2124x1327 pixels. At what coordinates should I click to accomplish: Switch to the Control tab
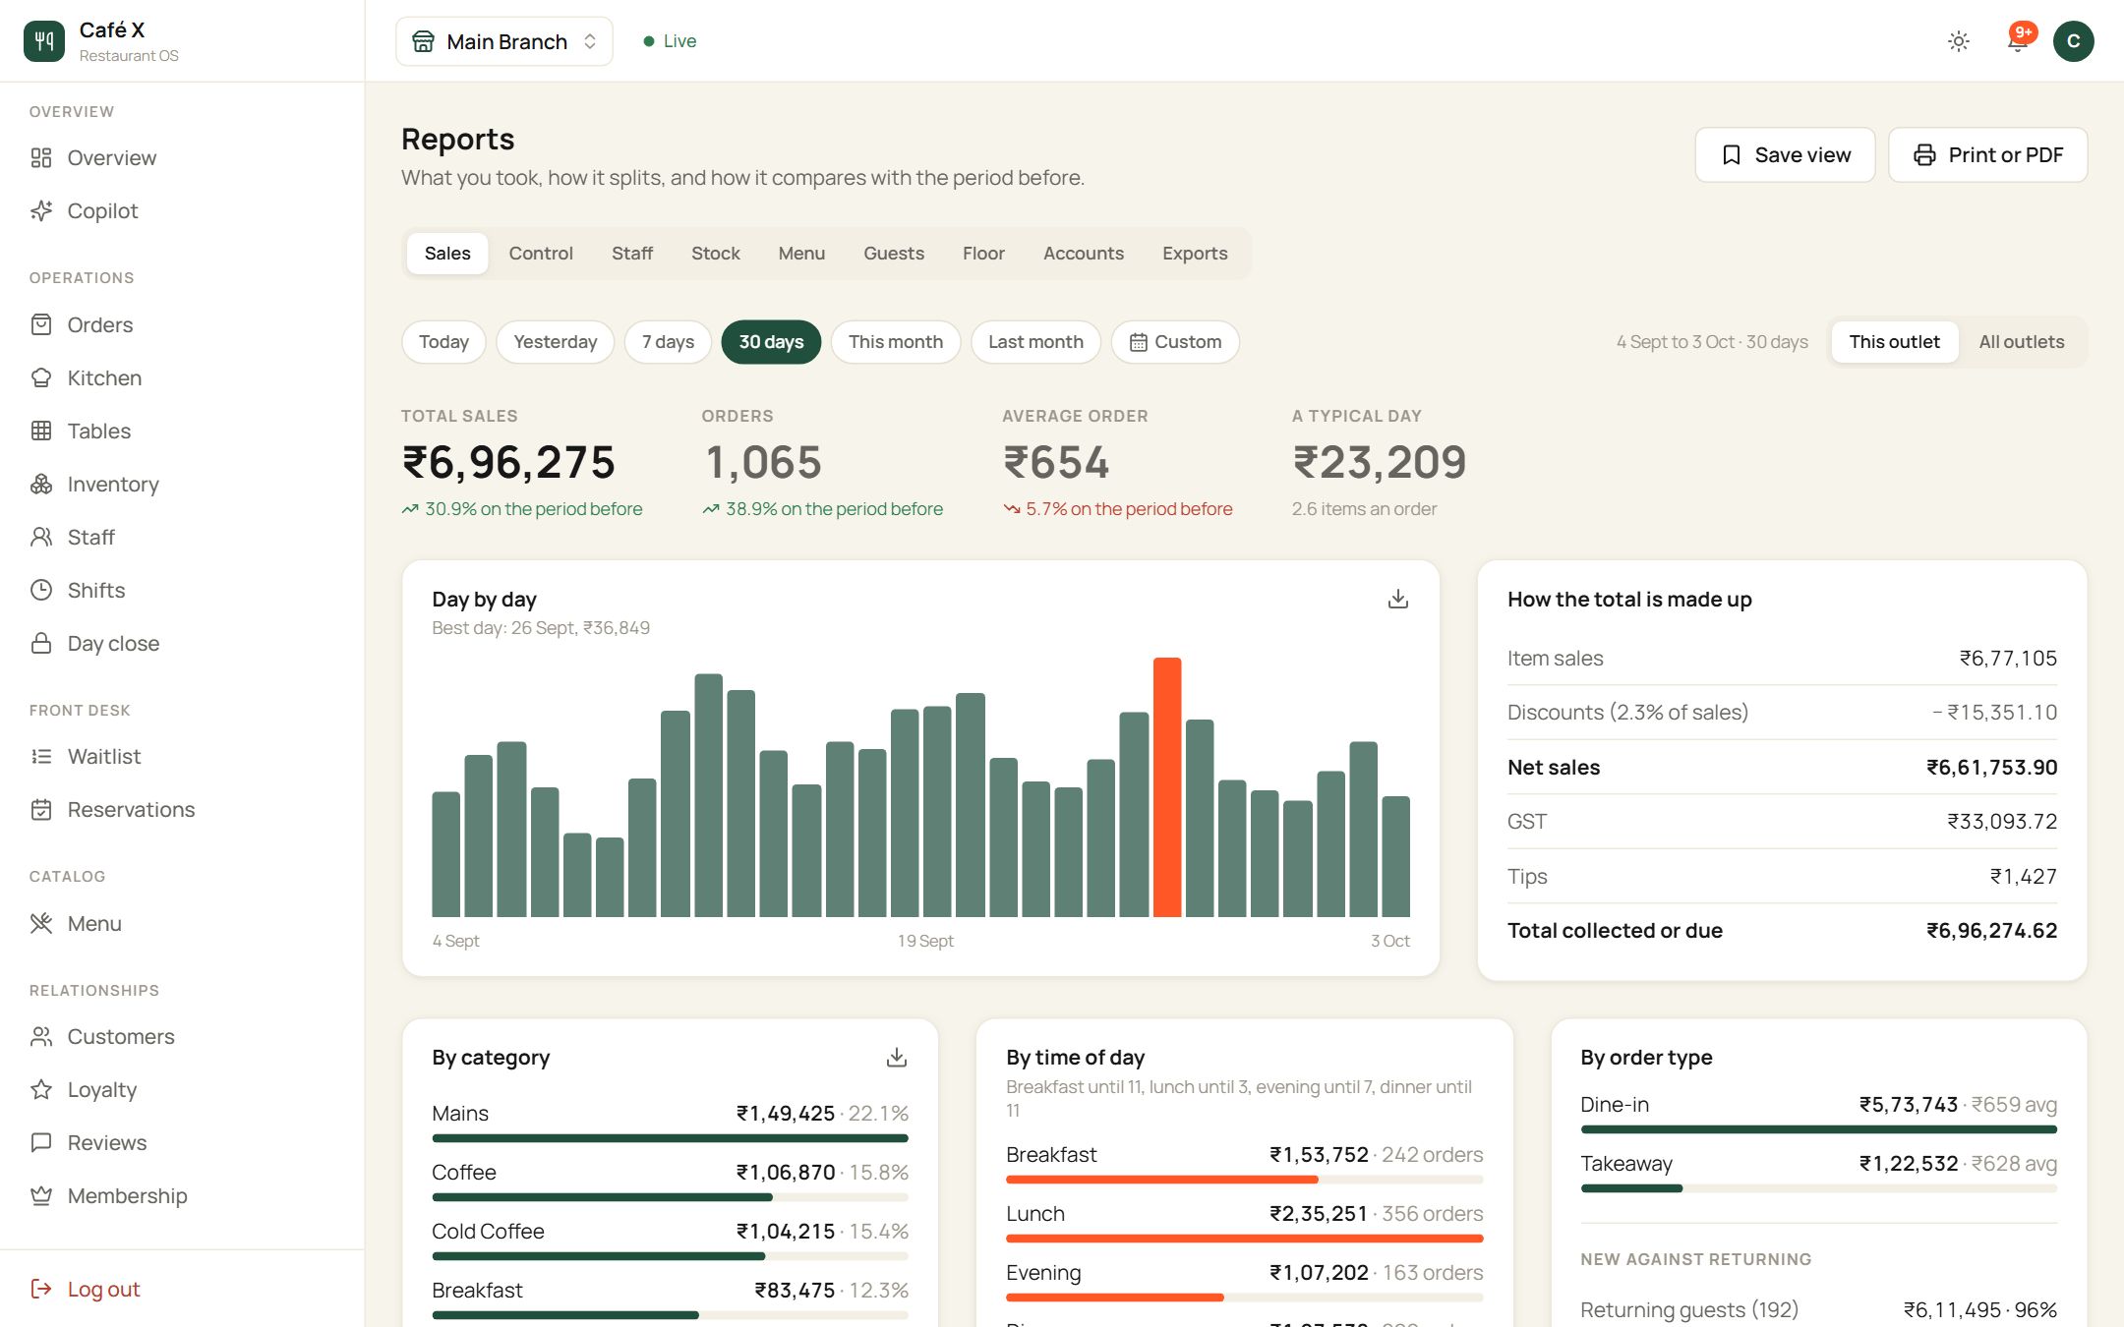pos(541,254)
